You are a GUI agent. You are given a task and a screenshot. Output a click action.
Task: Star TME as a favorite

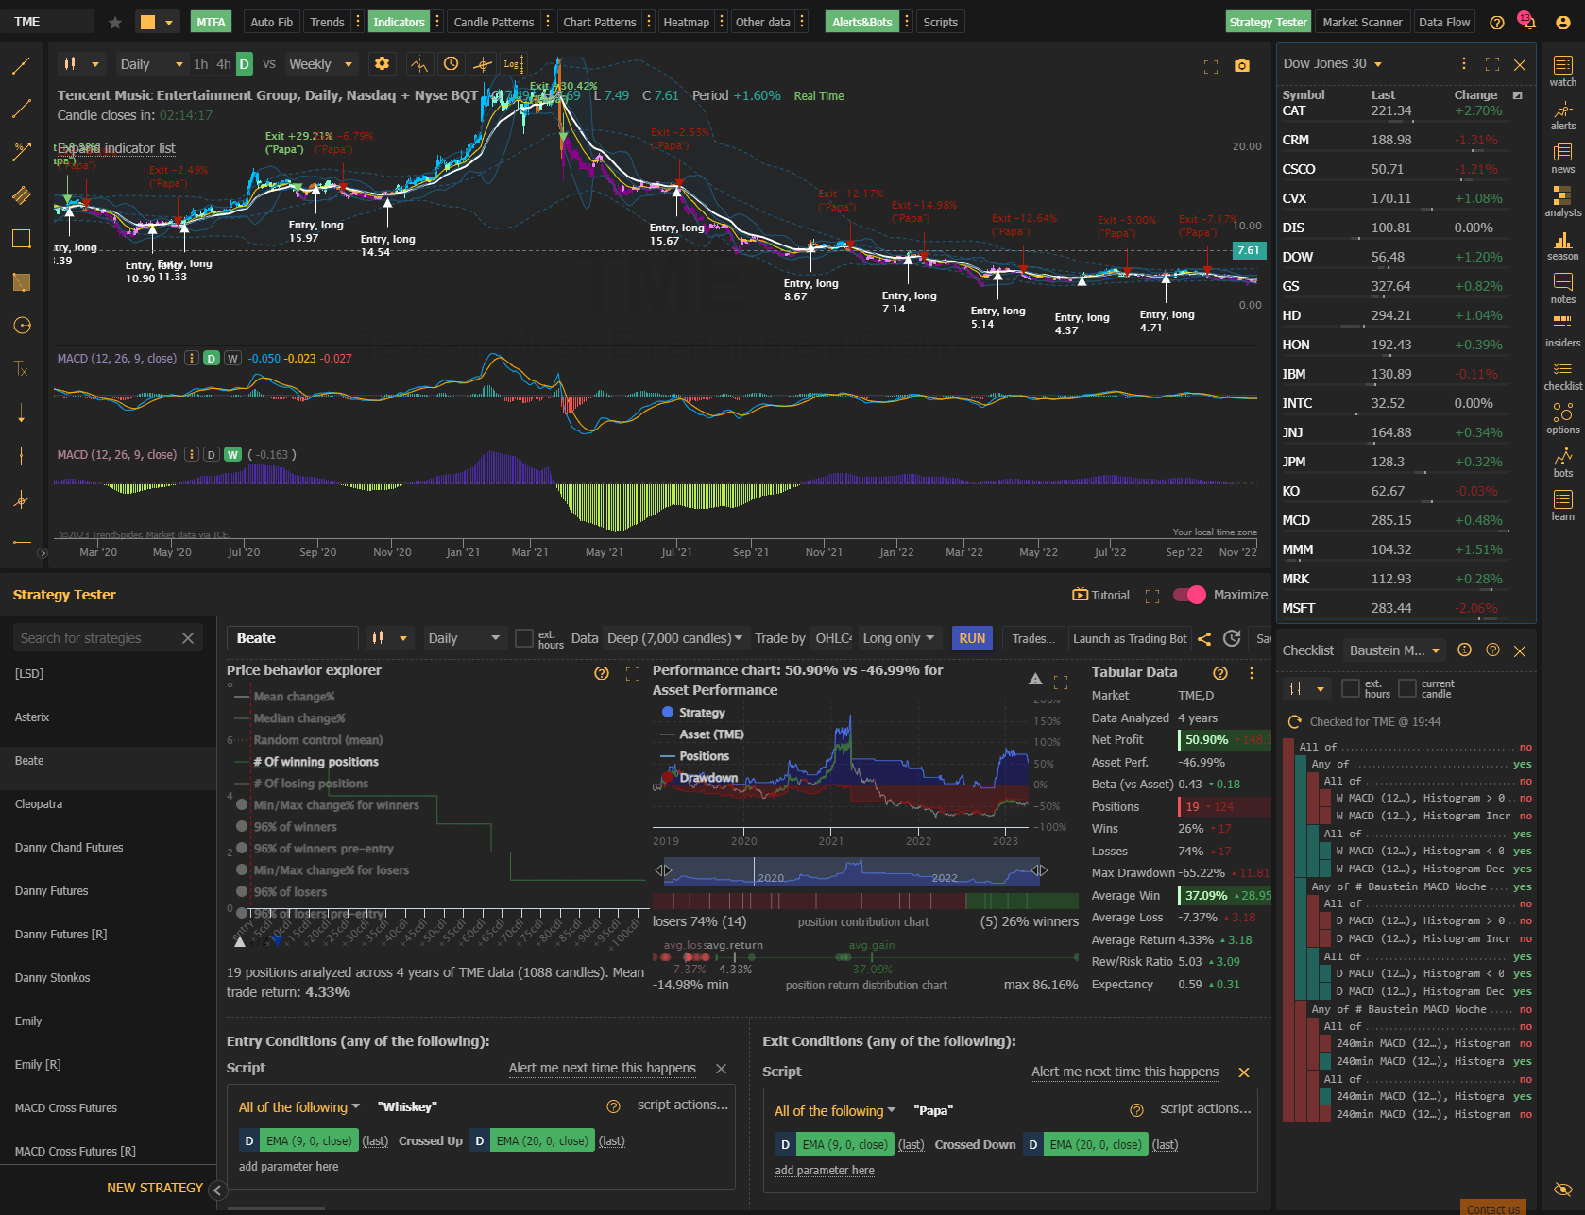(x=115, y=22)
